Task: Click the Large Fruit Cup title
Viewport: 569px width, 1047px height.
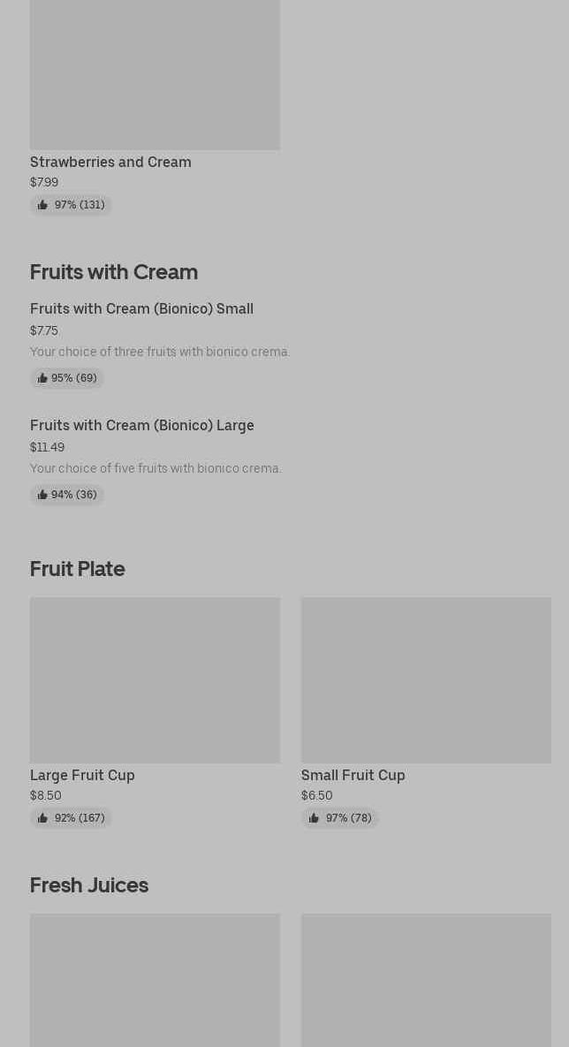Action: point(82,775)
